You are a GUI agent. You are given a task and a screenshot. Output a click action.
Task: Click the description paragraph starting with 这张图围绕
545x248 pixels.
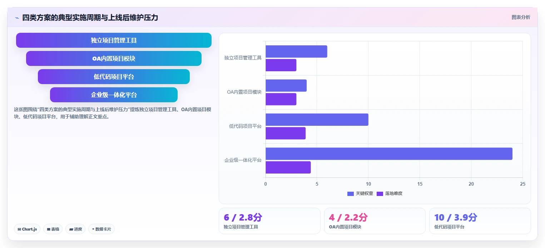coord(112,113)
